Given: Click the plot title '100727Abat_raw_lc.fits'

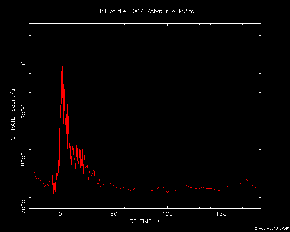Looking at the screenshot, I should point(162,11).
